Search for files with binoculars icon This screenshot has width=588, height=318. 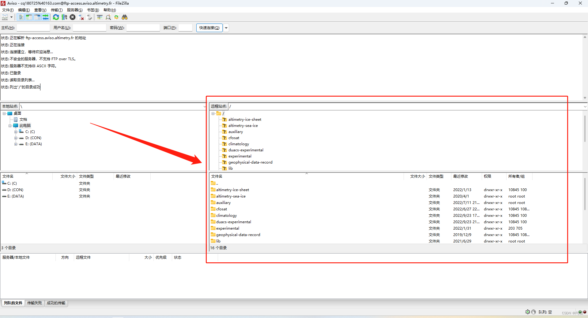pos(125,17)
